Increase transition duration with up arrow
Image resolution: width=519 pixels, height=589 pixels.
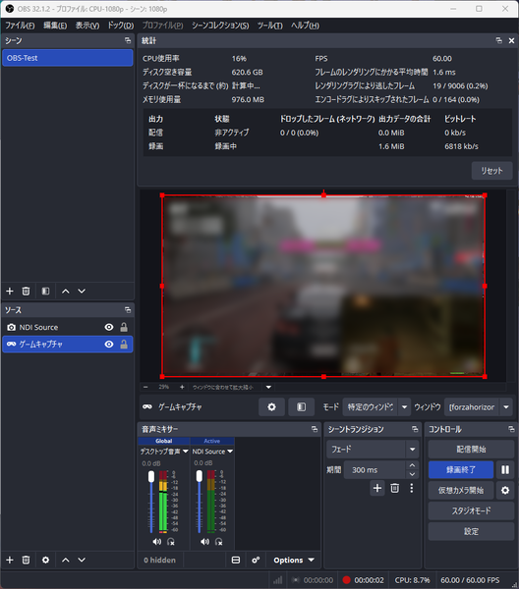pyautogui.click(x=412, y=465)
